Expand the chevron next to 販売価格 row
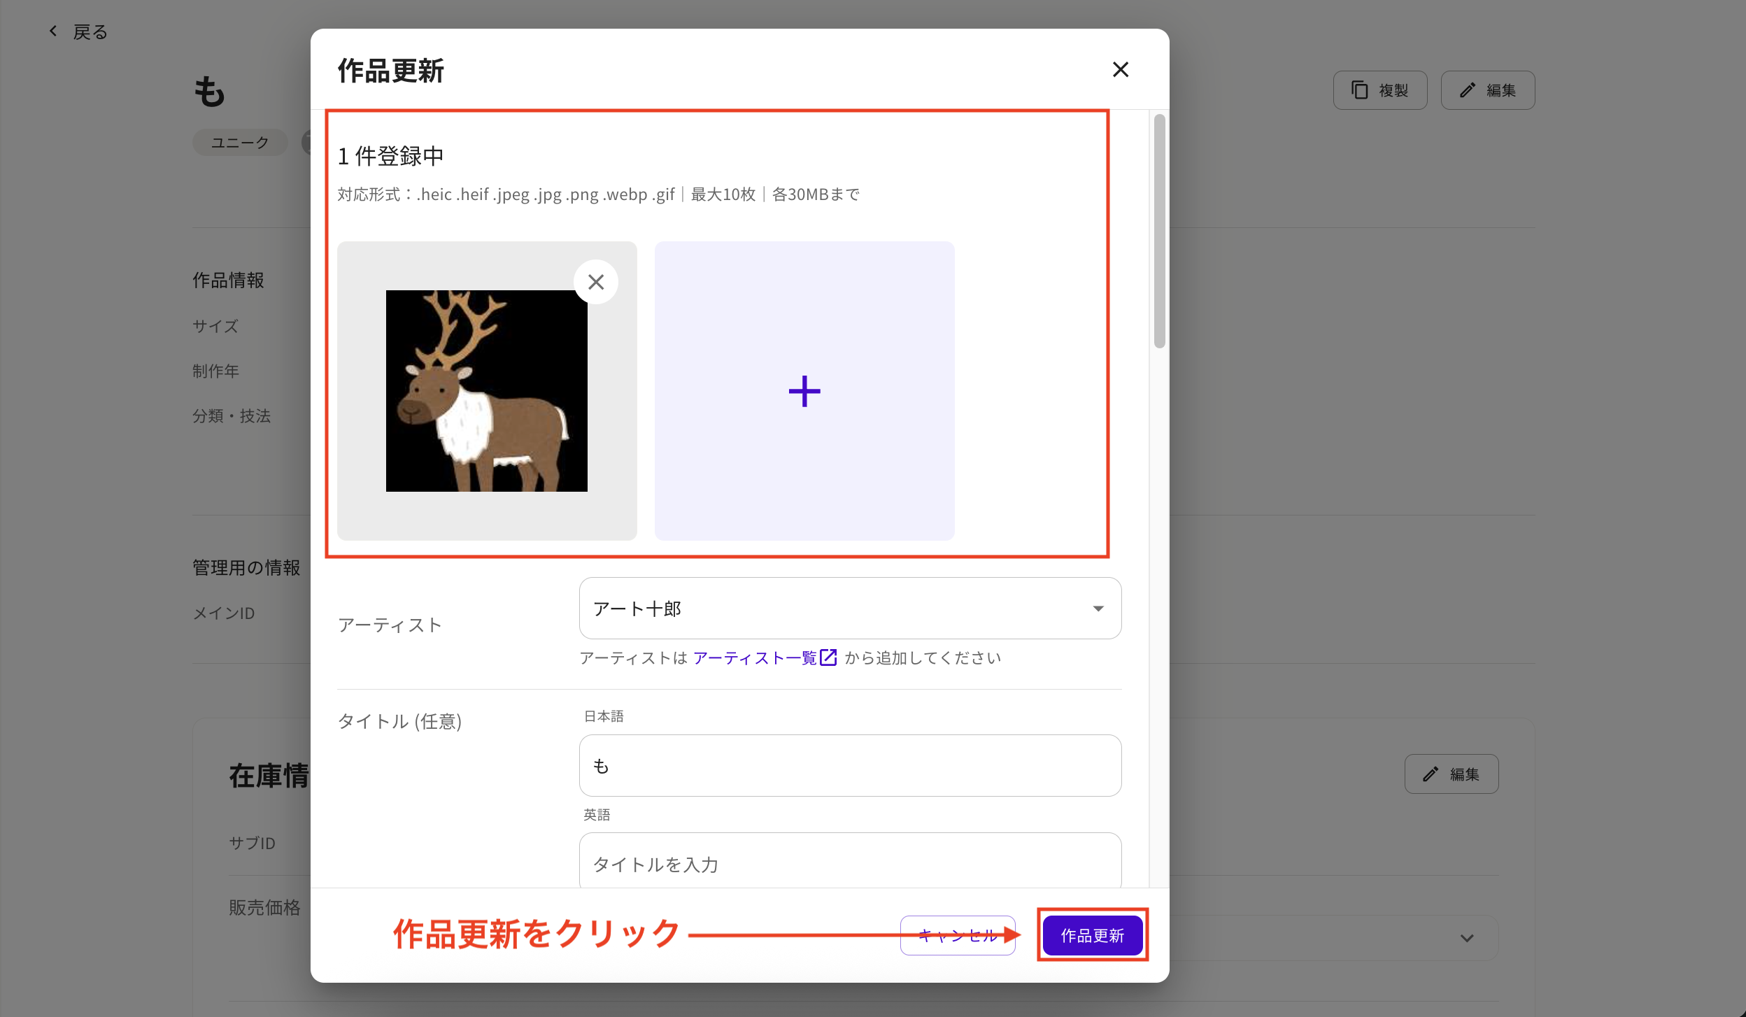Image resolution: width=1746 pixels, height=1017 pixels. point(1467,937)
